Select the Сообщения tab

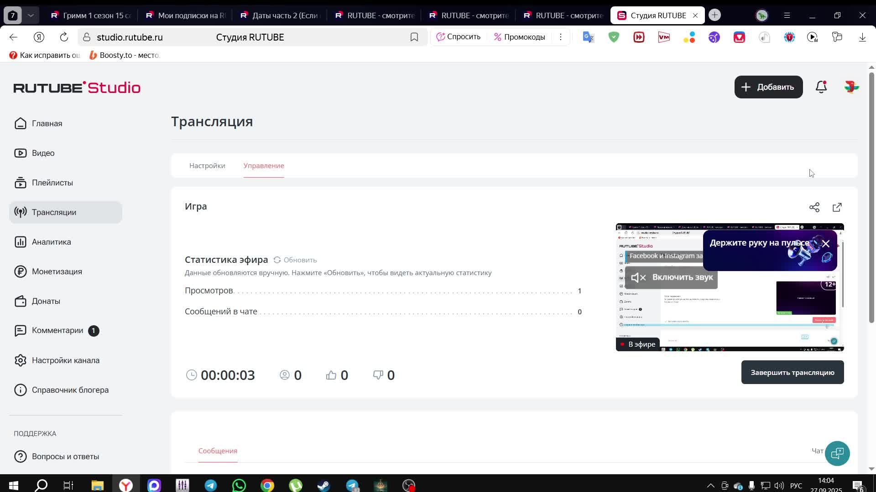pyautogui.click(x=218, y=451)
